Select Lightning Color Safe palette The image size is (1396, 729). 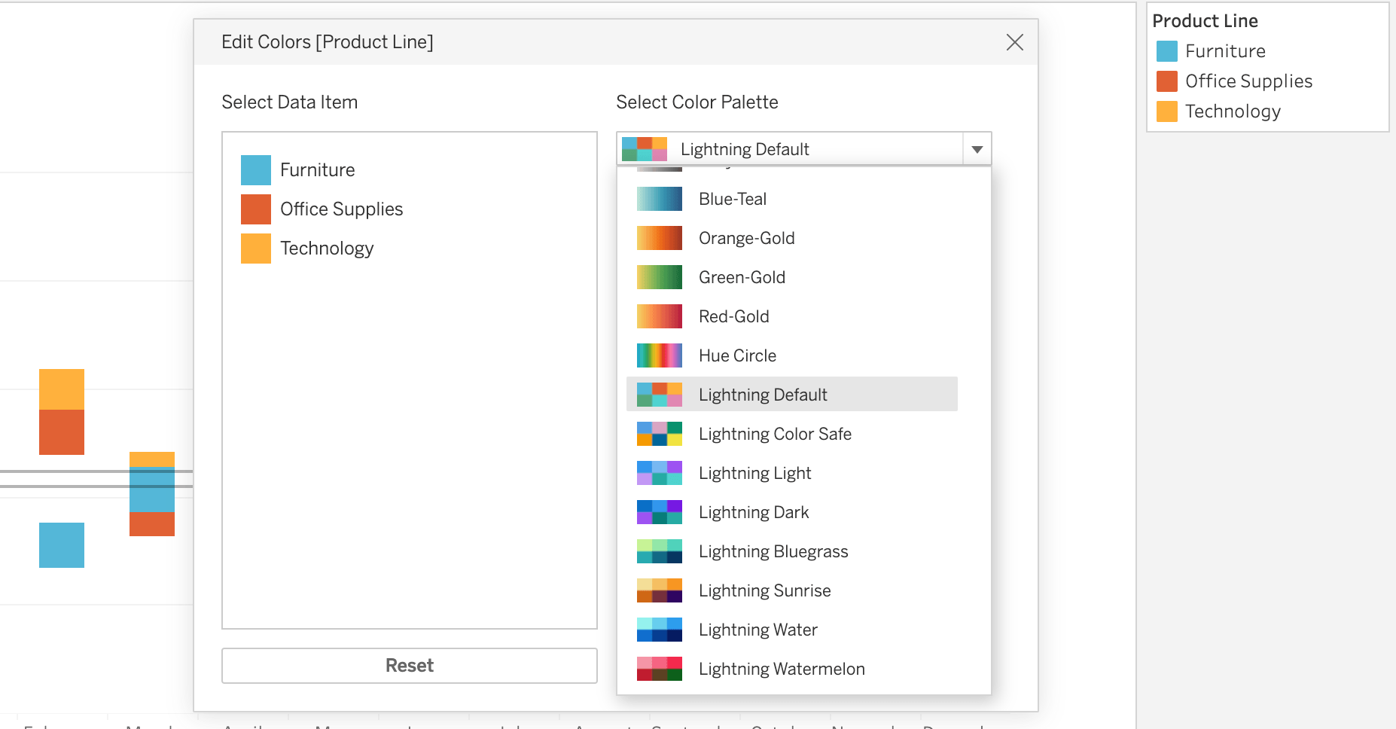tap(792, 434)
